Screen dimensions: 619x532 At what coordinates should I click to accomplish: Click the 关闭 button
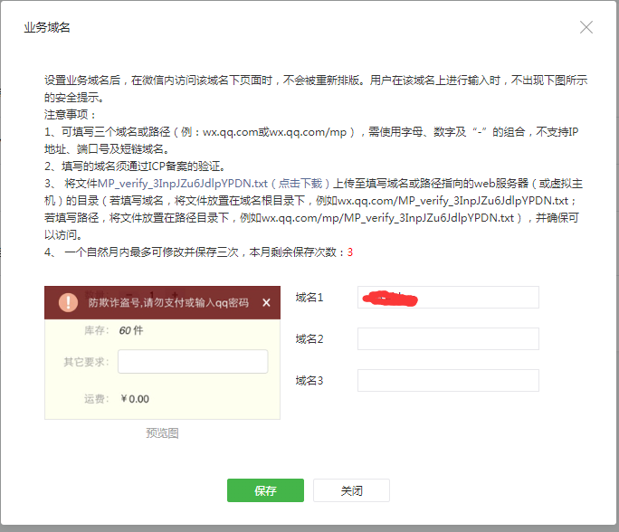tap(351, 490)
